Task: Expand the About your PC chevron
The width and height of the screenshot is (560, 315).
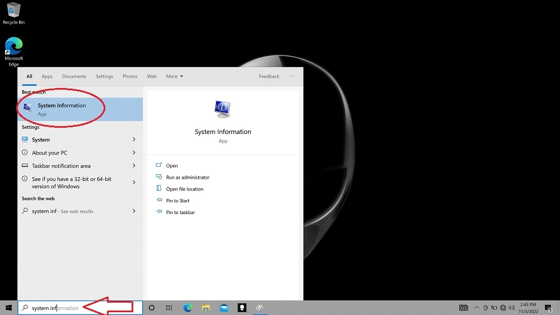Action: pos(134,152)
